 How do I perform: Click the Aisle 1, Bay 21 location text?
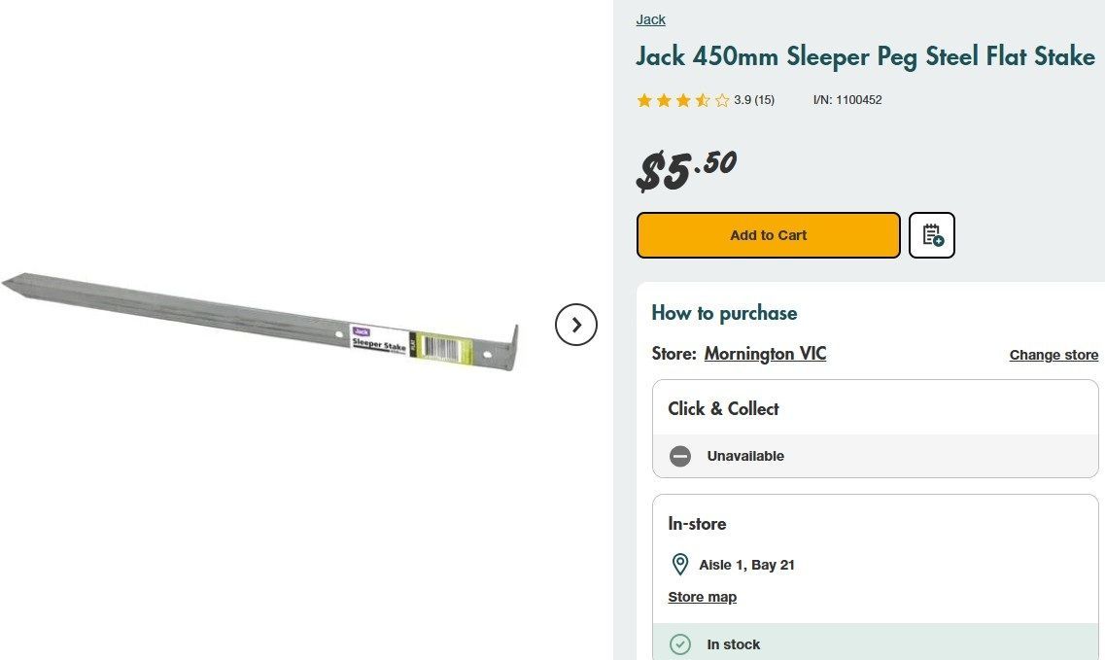(x=746, y=565)
